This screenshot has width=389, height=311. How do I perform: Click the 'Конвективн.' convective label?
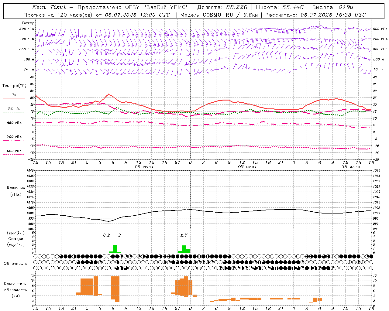point(16,284)
